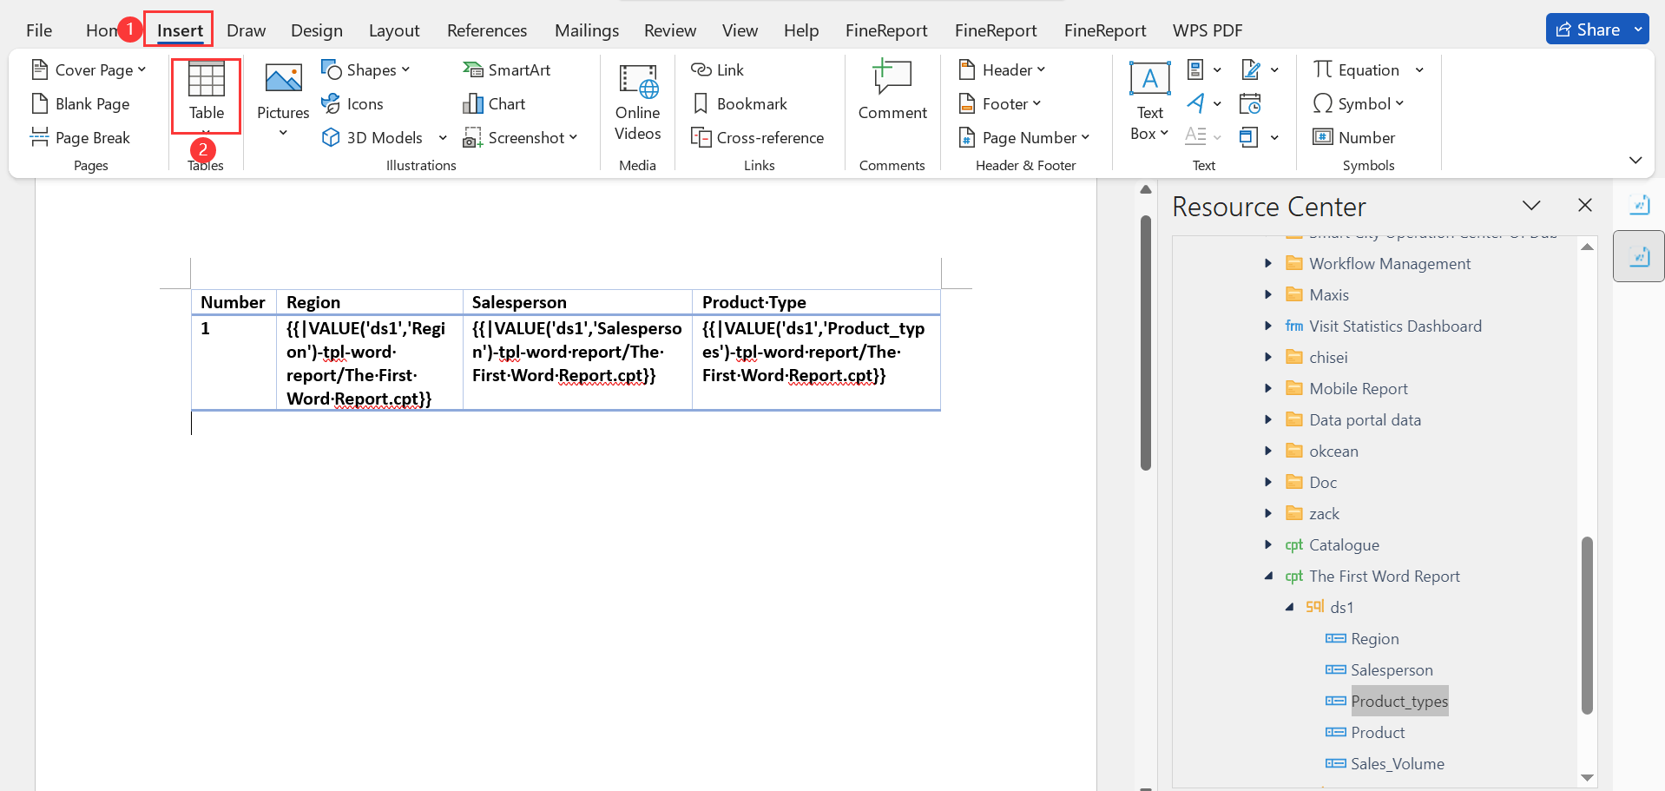This screenshot has width=1665, height=791.
Task: Expand the Mobile Report folder
Action: tap(1267, 388)
